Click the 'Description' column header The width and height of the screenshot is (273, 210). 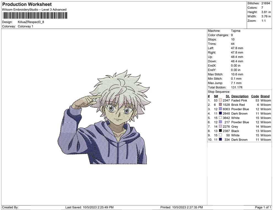pos(240,96)
